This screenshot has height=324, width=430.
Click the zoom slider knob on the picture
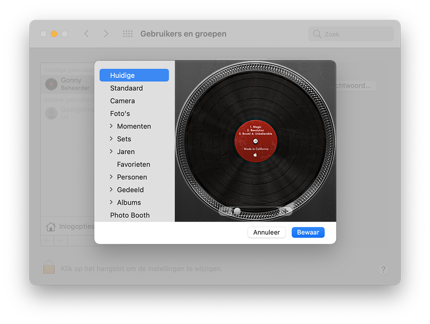pos(237,211)
